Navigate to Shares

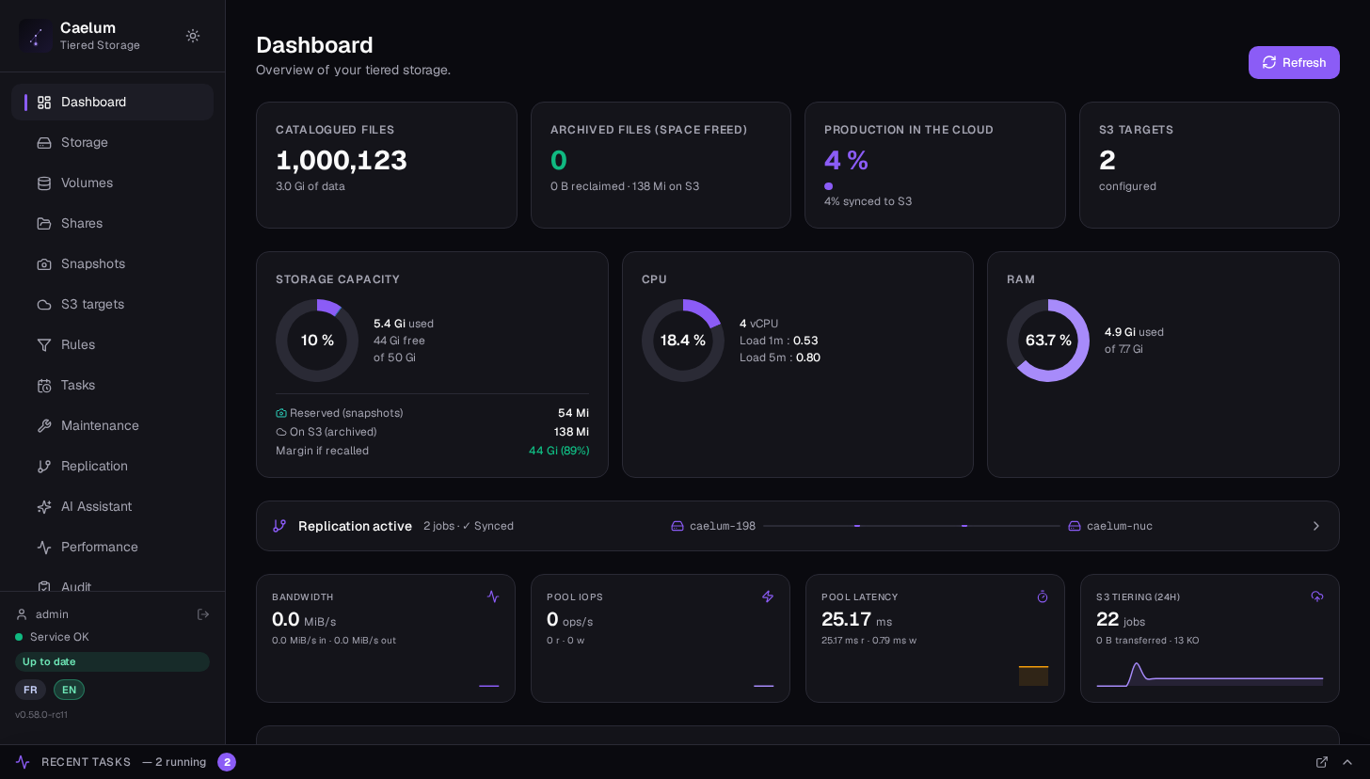(113, 223)
